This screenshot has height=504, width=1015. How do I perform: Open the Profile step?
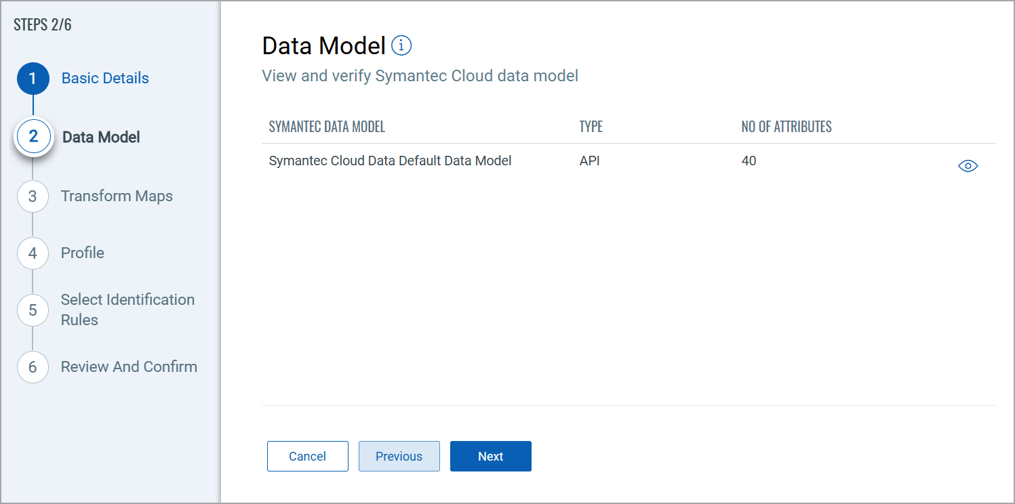click(83, 253)
